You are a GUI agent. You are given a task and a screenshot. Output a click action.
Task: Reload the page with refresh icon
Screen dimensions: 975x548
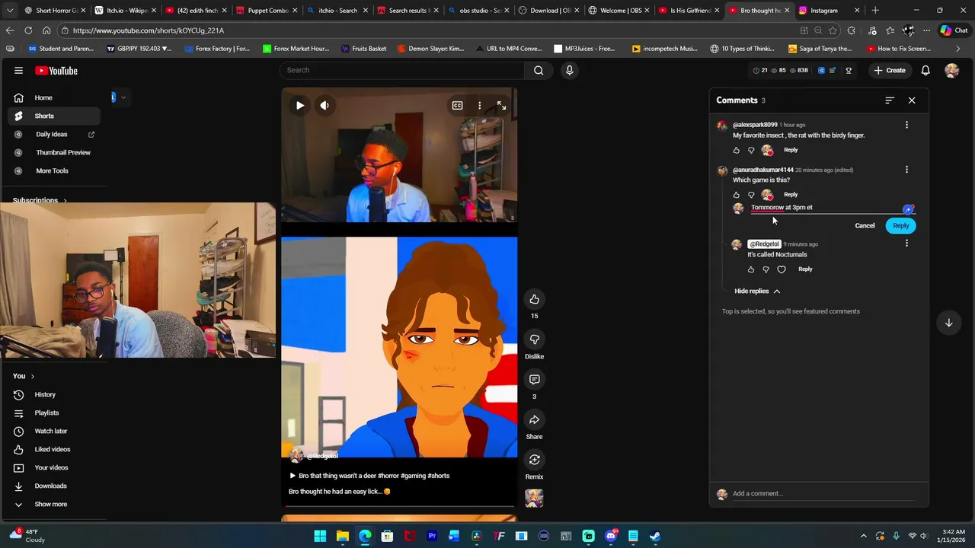28,30
